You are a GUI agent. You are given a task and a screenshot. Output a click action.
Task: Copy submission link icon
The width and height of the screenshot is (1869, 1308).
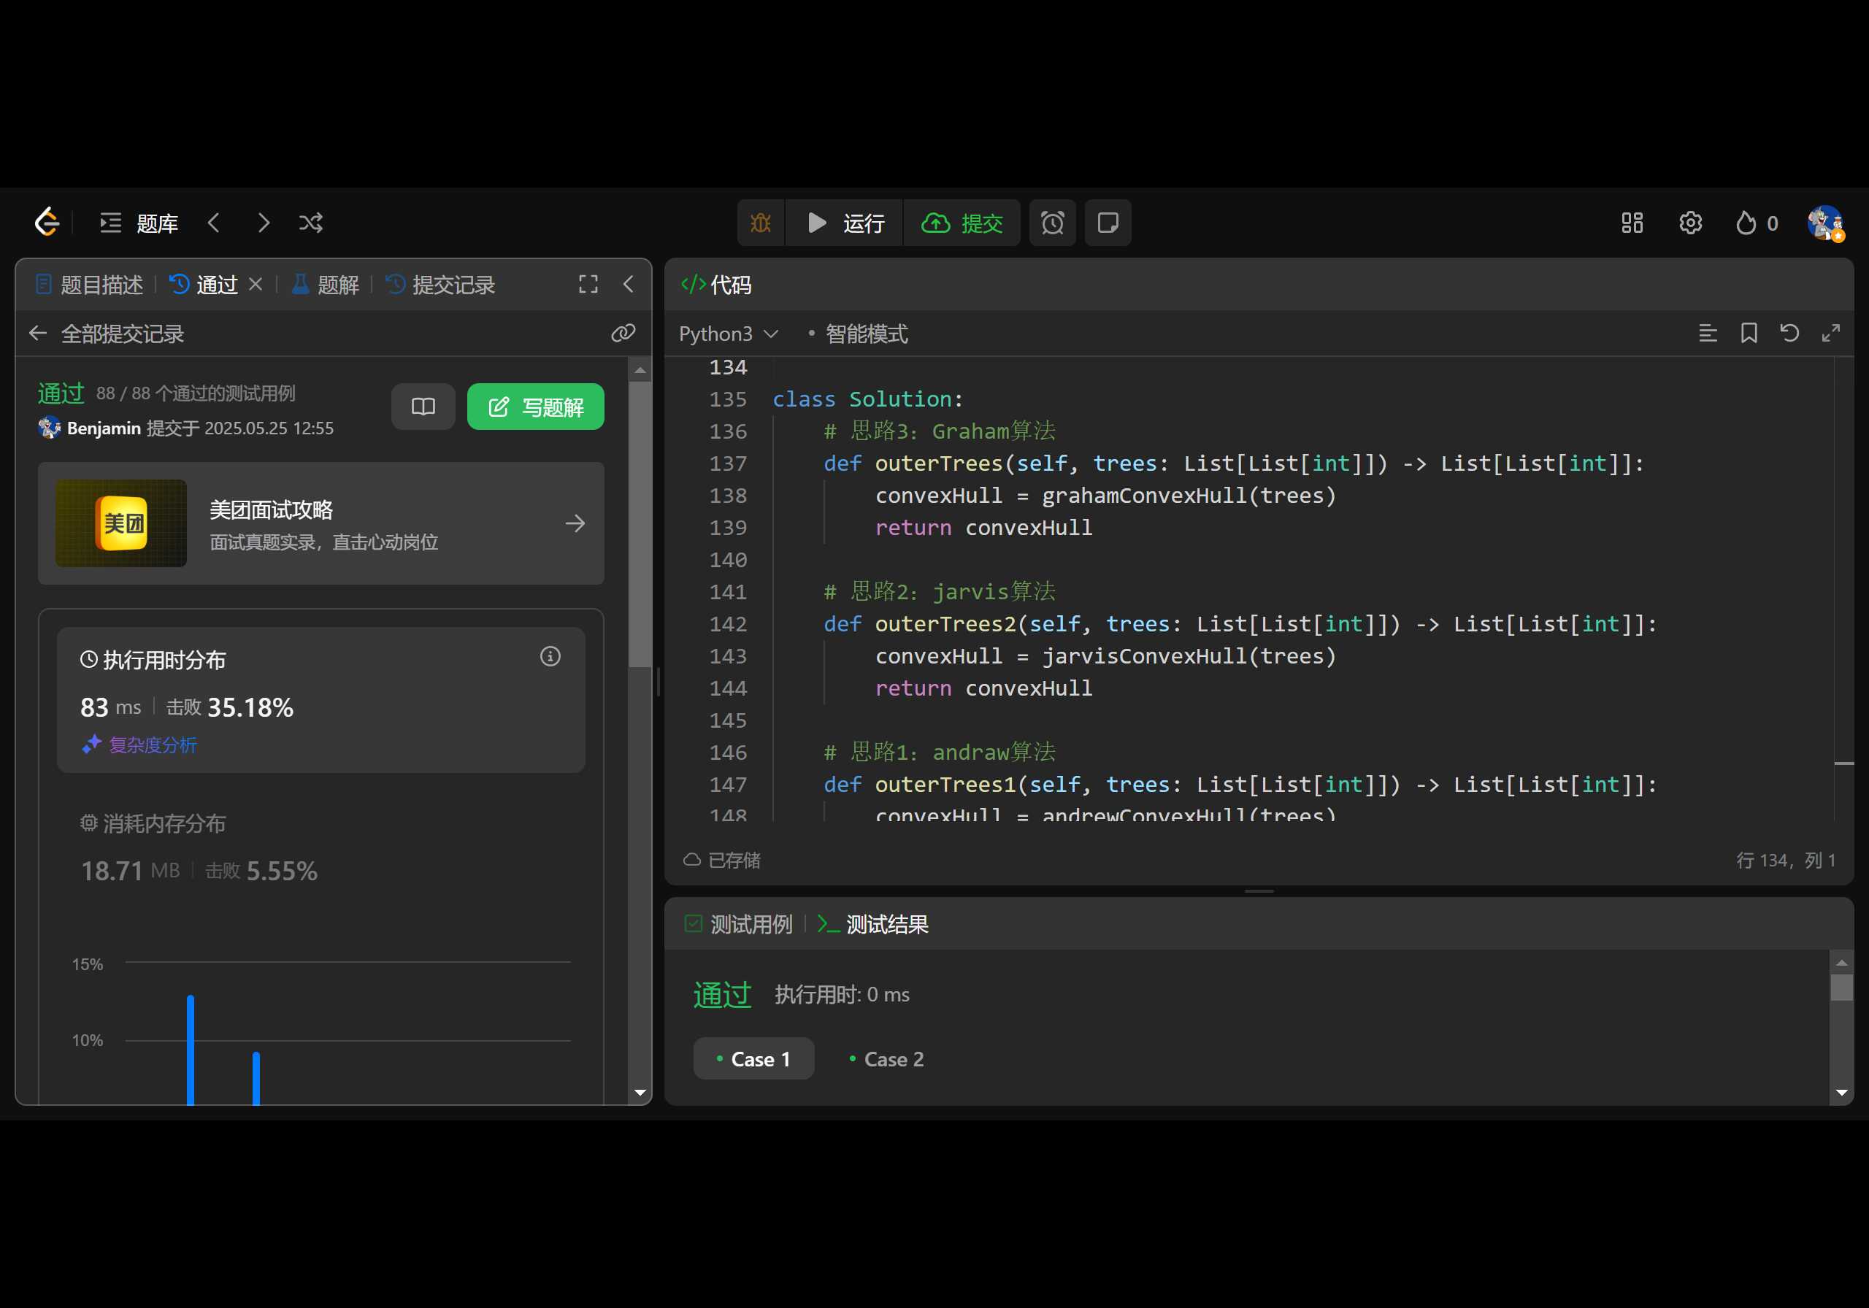pos(623,334)
